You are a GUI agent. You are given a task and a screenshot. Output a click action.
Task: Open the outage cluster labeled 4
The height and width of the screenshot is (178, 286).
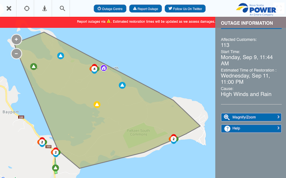(x=94, y=69)
